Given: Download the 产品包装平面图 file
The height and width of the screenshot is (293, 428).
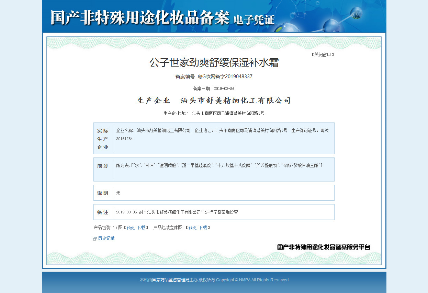Looking at the screenshot, I should click(x=141, y=227).
